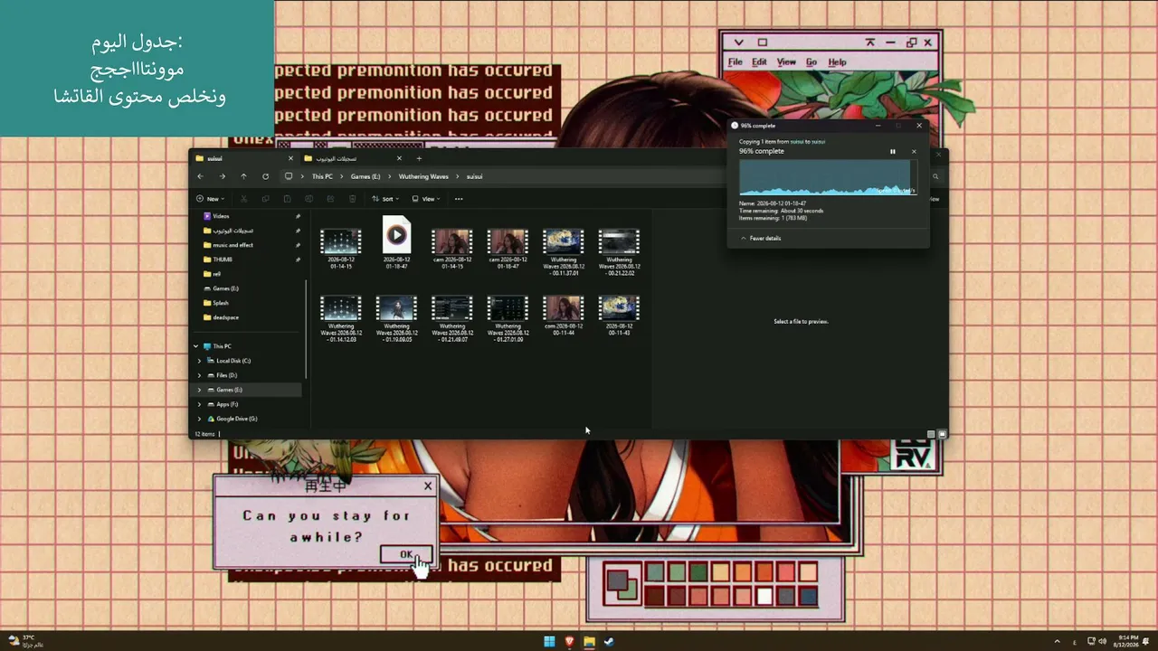The image size is (1158, 651).
Task: Switch to details view using status bar button
Action: 931,434
